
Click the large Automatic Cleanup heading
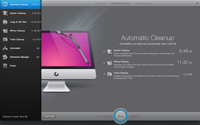[147, 38]
